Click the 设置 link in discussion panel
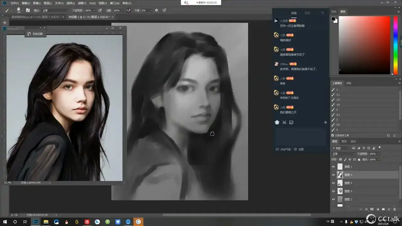Screen dimensions: 402x226 point(301,149)
